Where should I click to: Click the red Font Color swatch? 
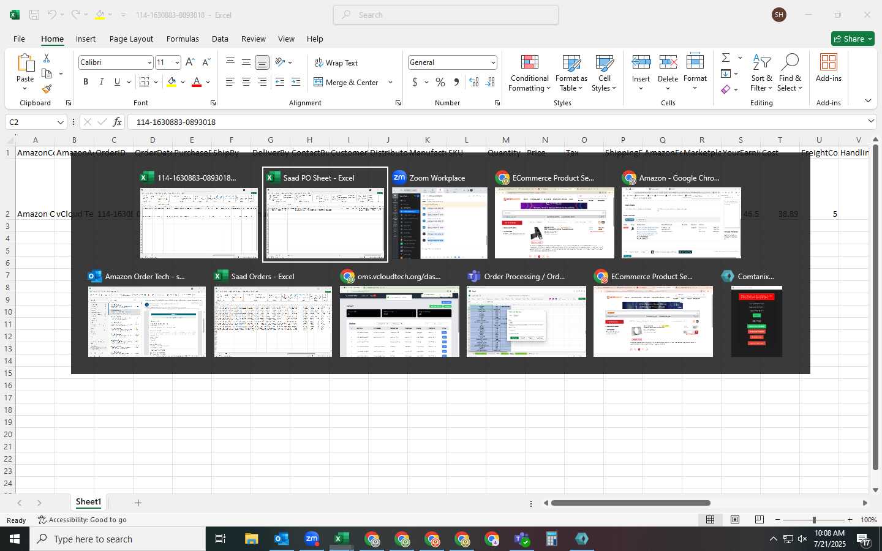click(x=197, y=82)
